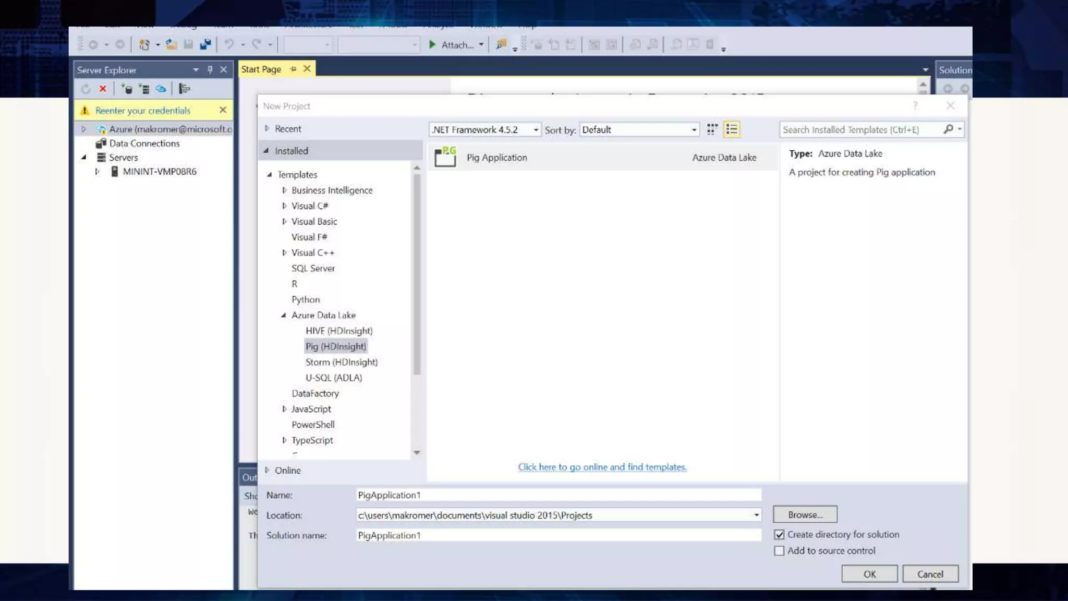Switch to small icons template view
The image size is (1068, 601).
pos(712,129)
